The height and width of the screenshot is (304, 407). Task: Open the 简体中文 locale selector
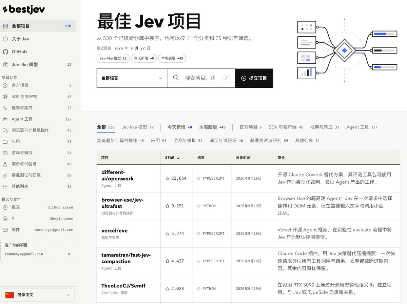tap(38, 295)
